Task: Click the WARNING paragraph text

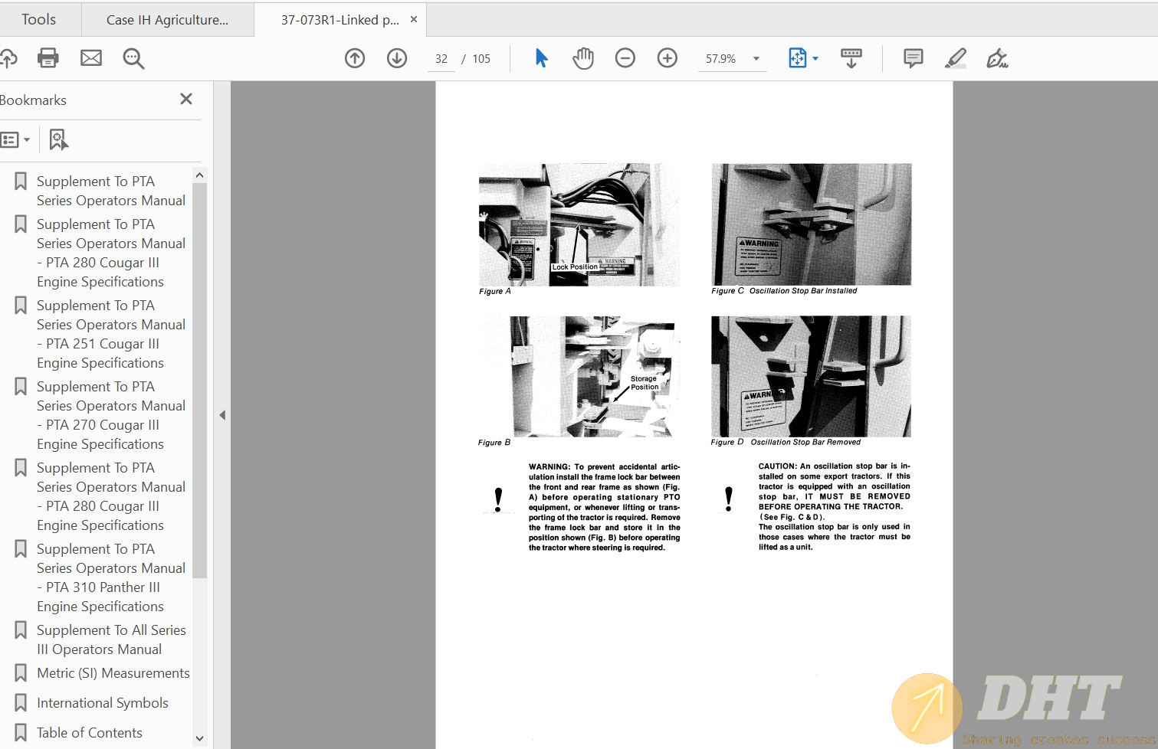Action: coord(604,507)
